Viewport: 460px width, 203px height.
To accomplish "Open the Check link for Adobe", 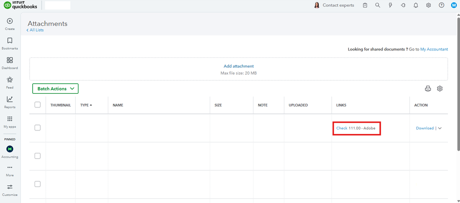I will 342,128.
